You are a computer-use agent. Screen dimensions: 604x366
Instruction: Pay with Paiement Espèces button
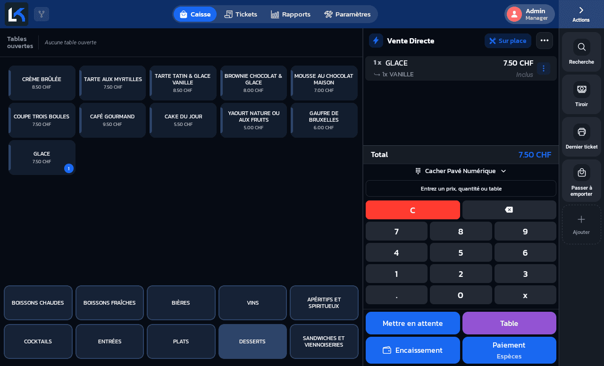pyautogui.click(x=509, y=350)
